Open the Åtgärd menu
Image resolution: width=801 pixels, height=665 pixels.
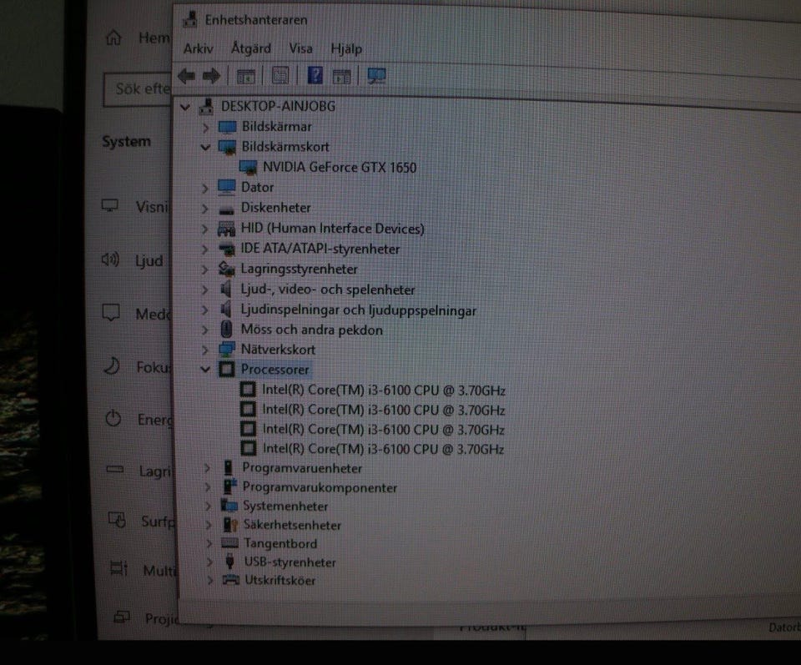tap(251, 48)
